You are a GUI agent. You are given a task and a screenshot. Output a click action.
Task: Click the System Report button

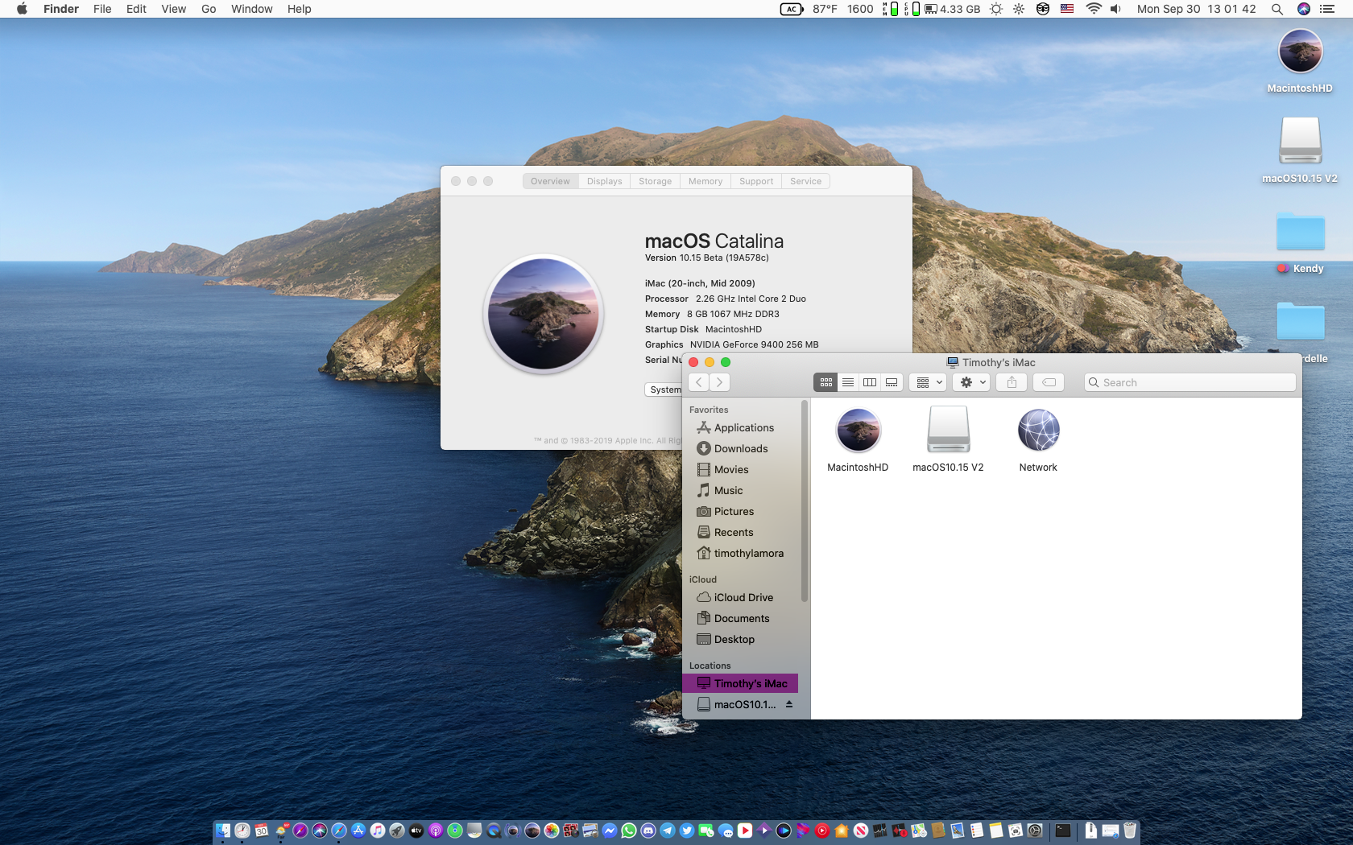pyautogui.click(x=665, y=390)
